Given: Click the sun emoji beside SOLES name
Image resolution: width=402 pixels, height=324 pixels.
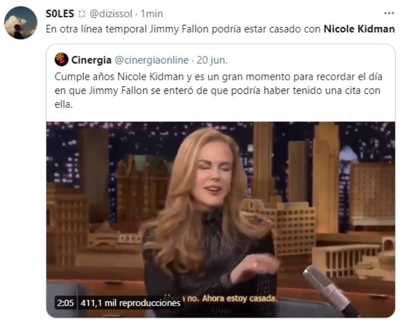Looking at the screenshot, I should click(81, 14).
